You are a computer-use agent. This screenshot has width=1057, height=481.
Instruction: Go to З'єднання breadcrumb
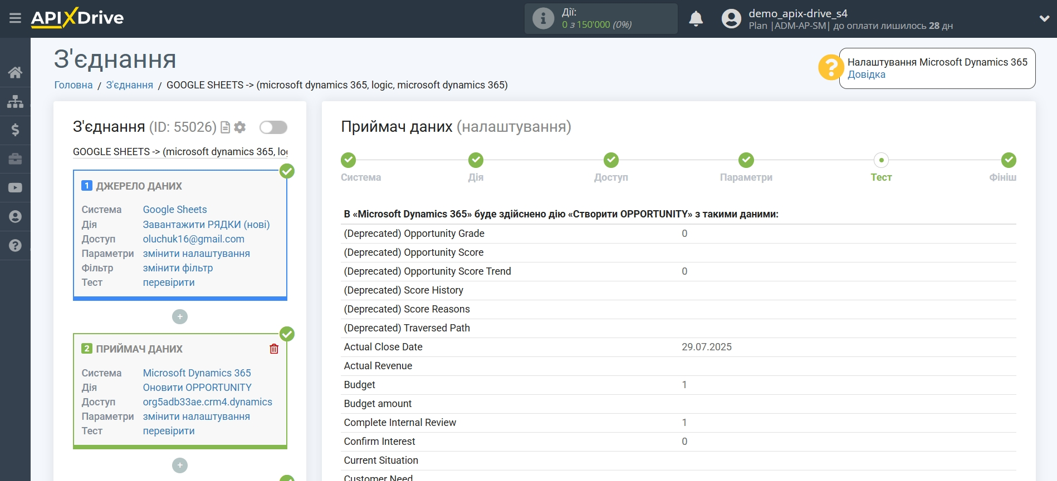[129, 85]
